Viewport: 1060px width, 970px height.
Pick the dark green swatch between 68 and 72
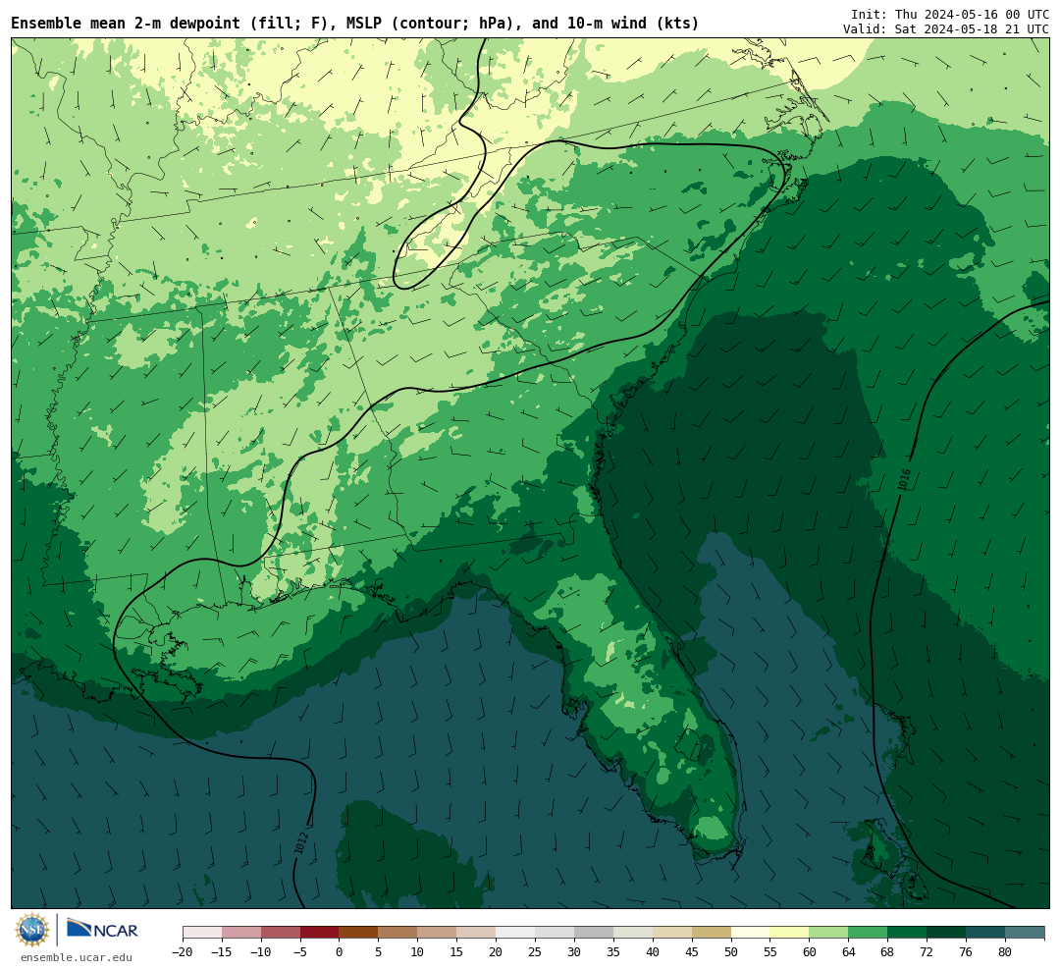[x=907, y=933]
